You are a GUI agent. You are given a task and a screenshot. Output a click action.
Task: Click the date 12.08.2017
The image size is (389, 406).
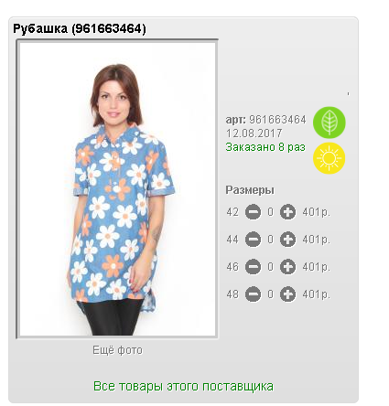click(254, 134)
